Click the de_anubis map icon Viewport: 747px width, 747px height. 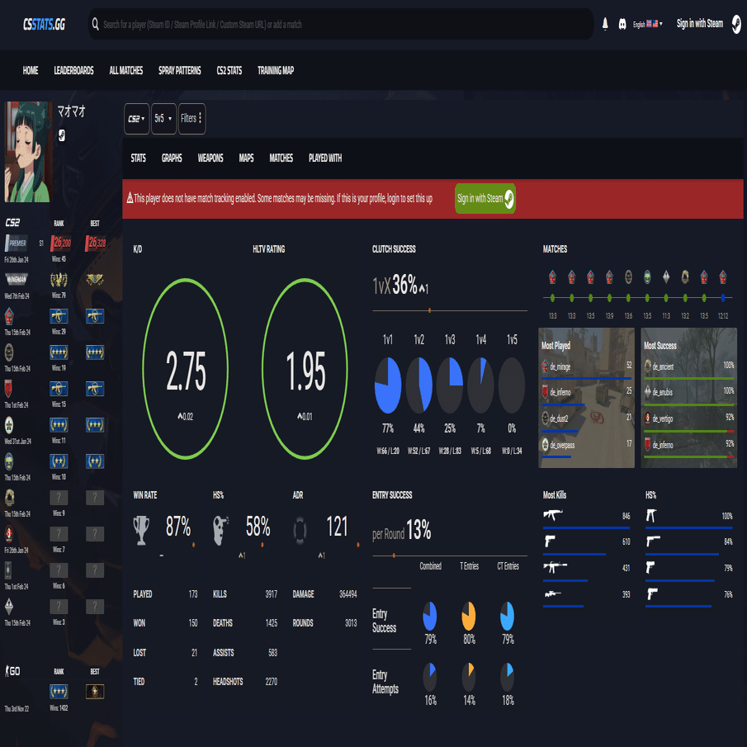click(x=647, y=391)
